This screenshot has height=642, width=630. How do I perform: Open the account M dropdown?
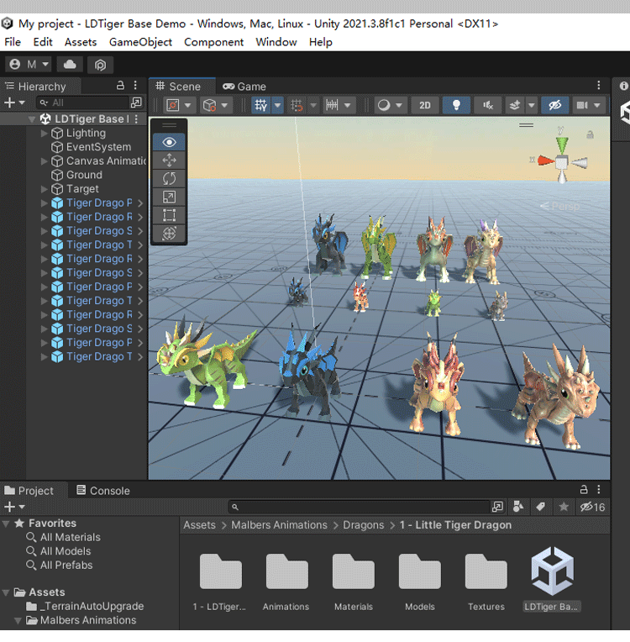(x=29, y=65)
